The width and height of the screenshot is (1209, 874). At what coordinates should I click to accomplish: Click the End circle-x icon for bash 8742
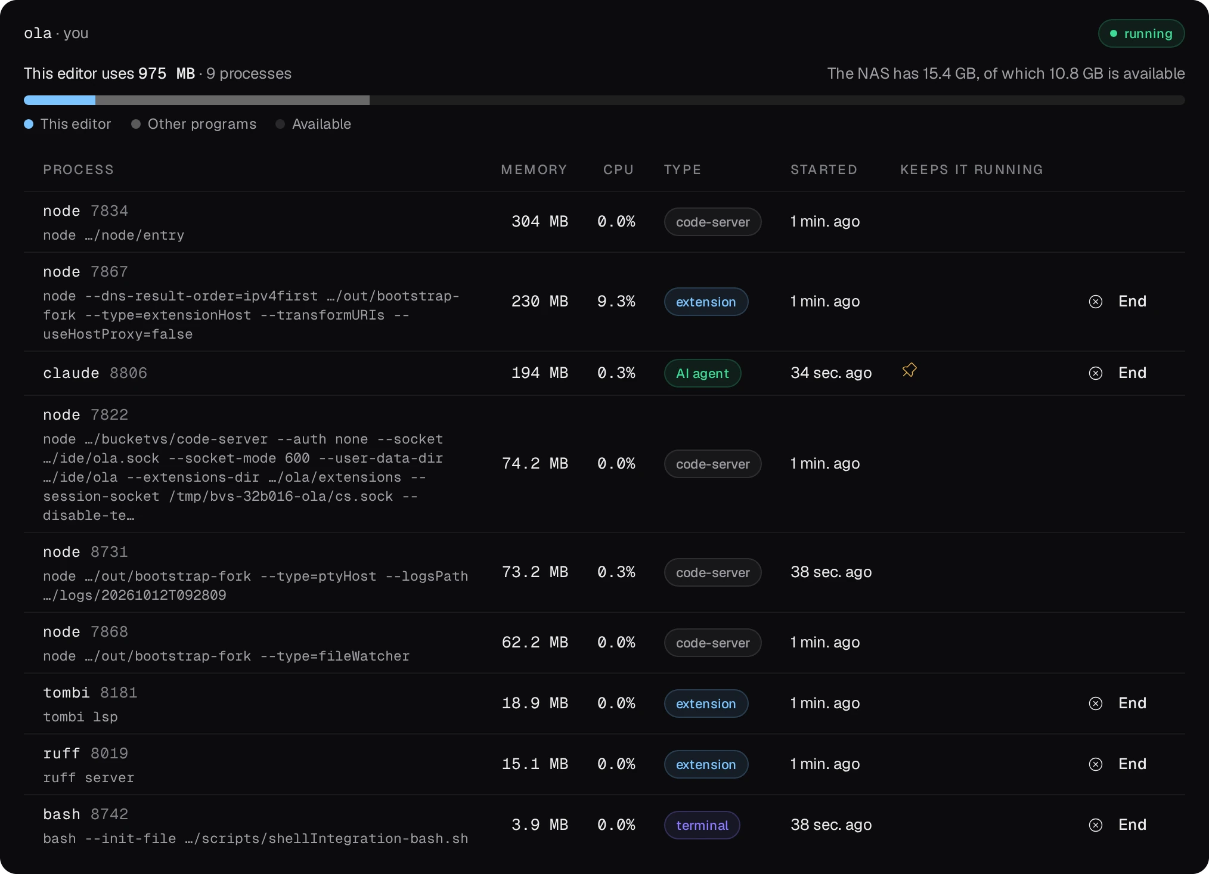tap(1095, 825)
